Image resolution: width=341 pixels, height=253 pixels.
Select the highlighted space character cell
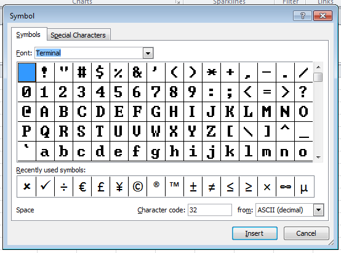click(x=26, y=73)
